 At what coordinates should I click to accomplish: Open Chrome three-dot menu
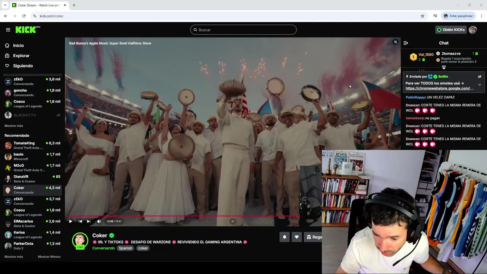pos(481,16)
